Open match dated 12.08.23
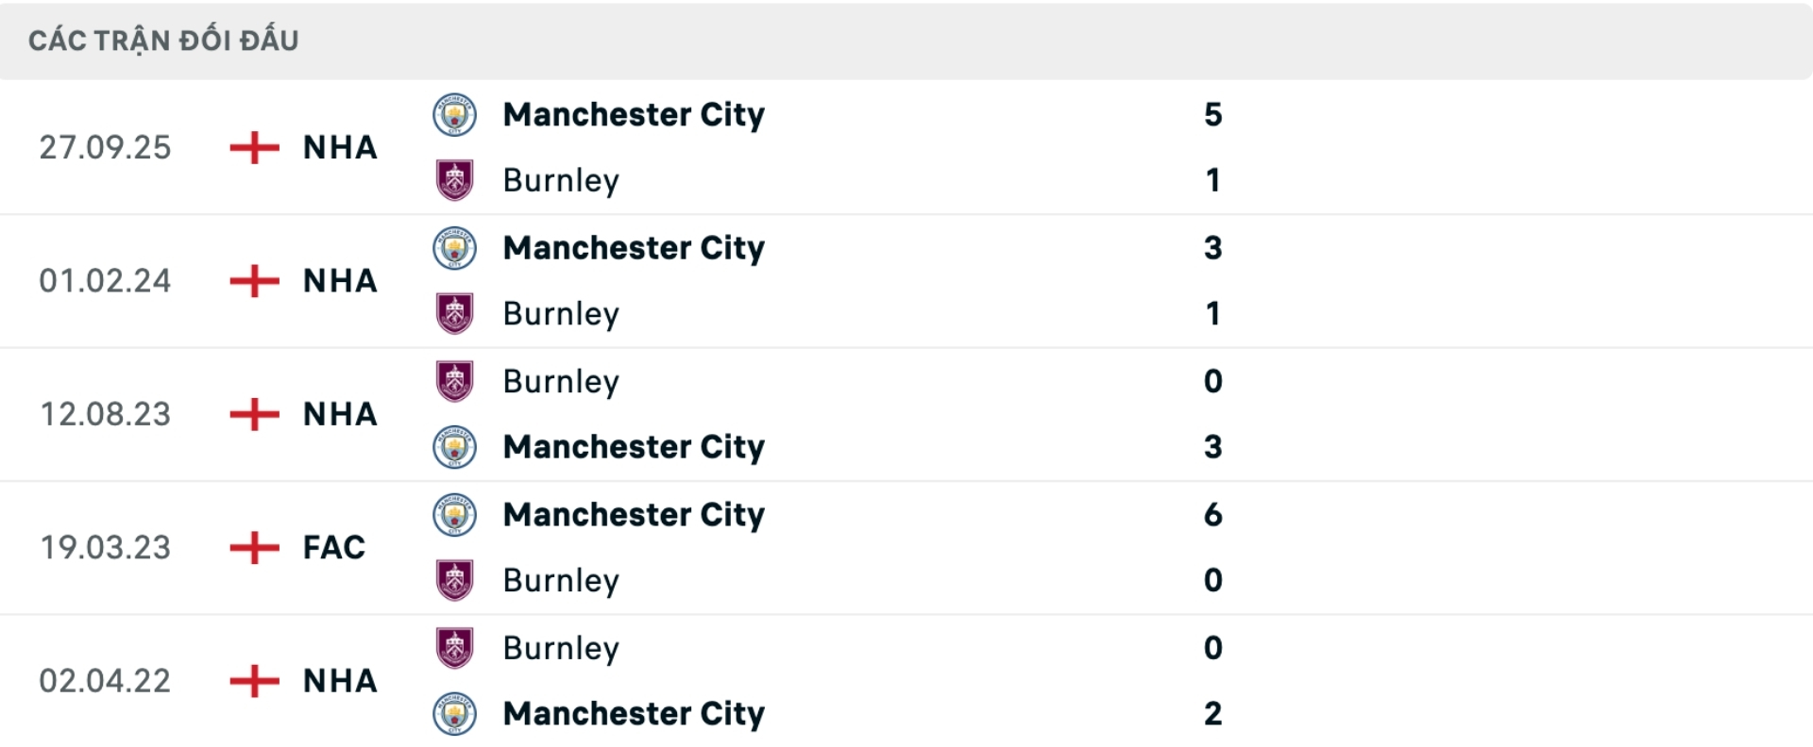 (105, 414)
